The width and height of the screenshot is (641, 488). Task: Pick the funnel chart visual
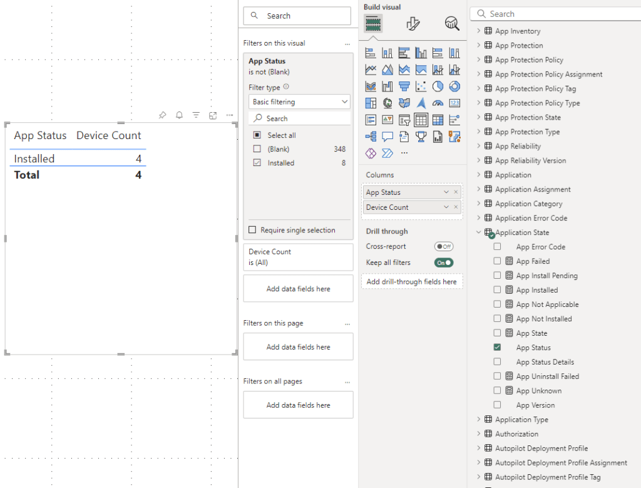tap(404, 86)
